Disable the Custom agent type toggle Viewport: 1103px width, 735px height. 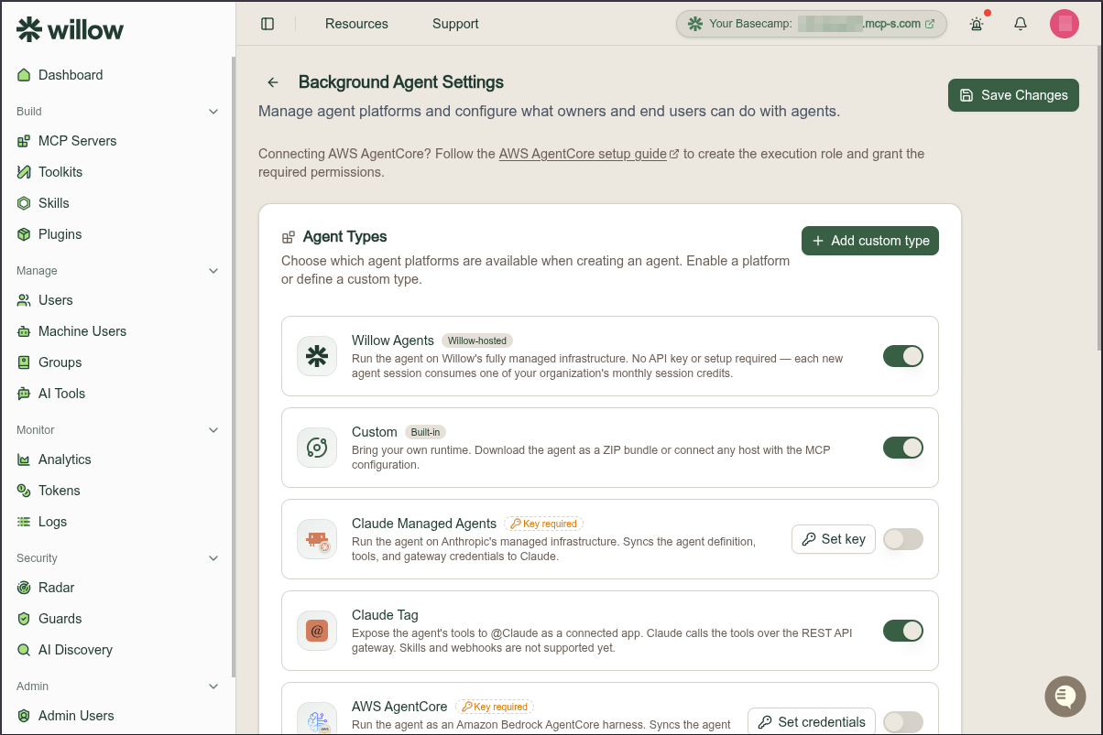pyautogui.click(x=903, y=448)
